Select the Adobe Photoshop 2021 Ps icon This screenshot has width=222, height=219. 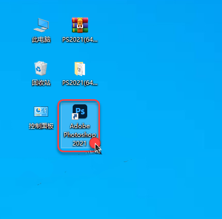(x=80, y=112)
